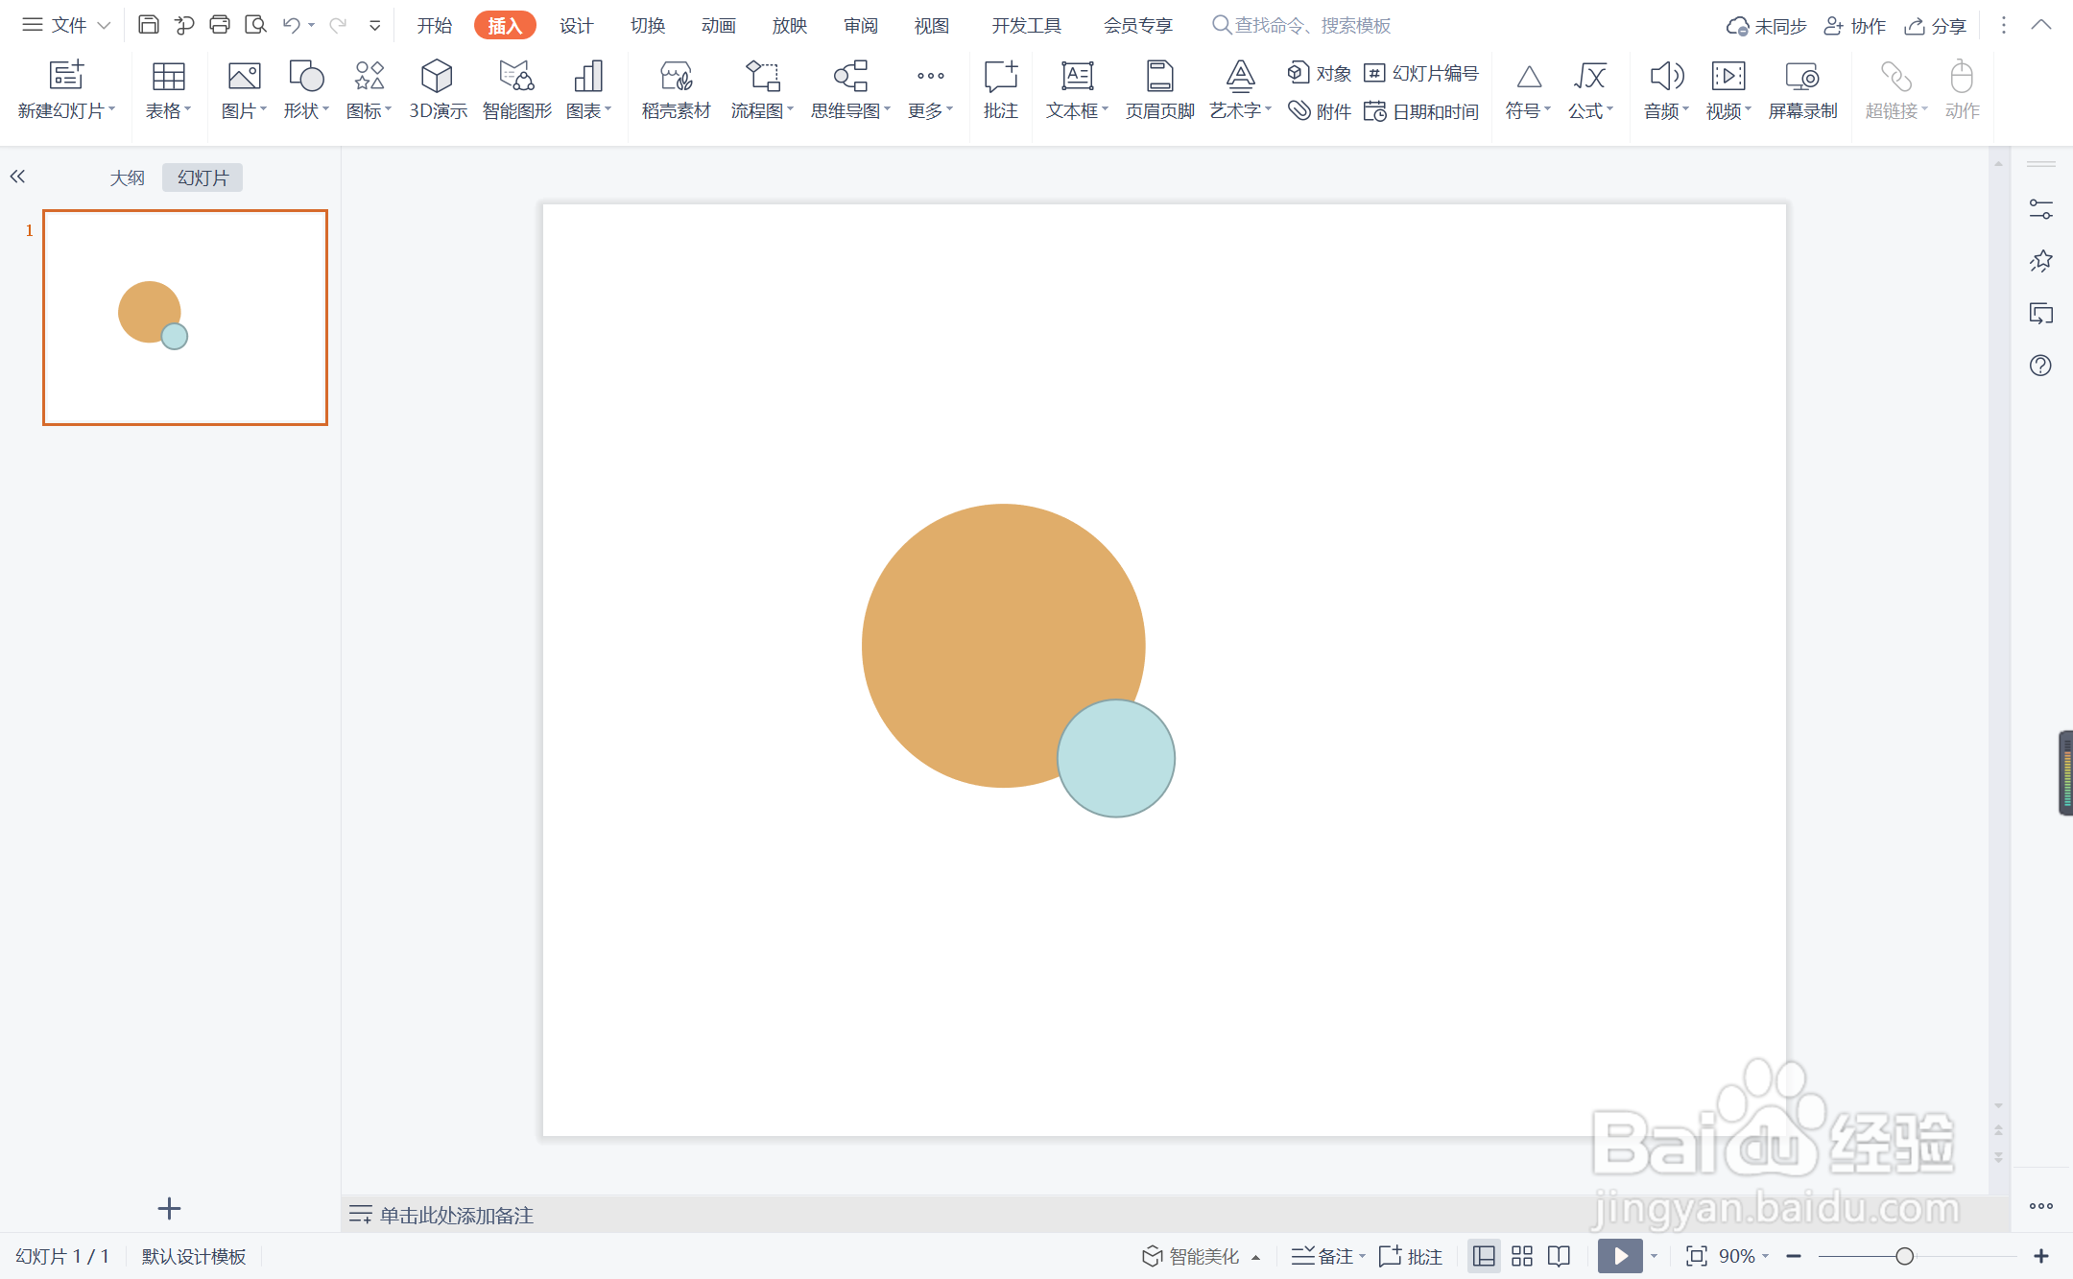The height and width of the screenshot is (1279, 2073).
Task: Insert a new slide with 新建幻灯片
Action: tap(66, 90)
